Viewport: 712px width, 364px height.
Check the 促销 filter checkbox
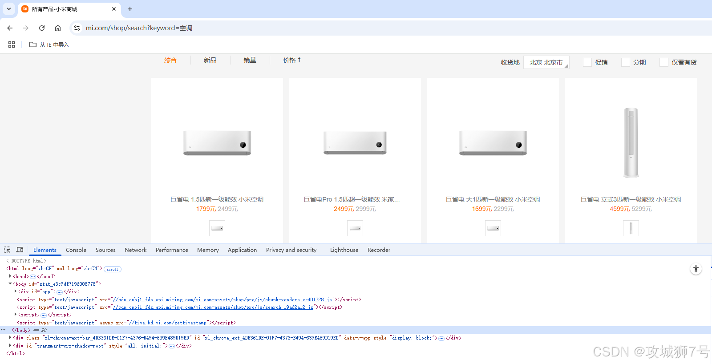pos(587,62)
